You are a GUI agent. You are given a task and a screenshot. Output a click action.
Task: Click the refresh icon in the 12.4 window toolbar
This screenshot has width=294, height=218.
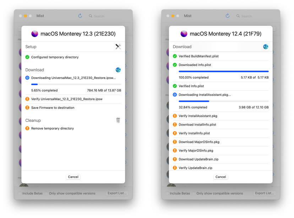[228, 16]
